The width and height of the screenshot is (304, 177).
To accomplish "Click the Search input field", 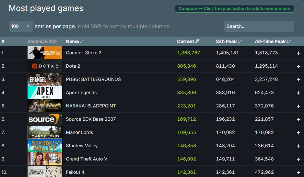I will point(259,26).
